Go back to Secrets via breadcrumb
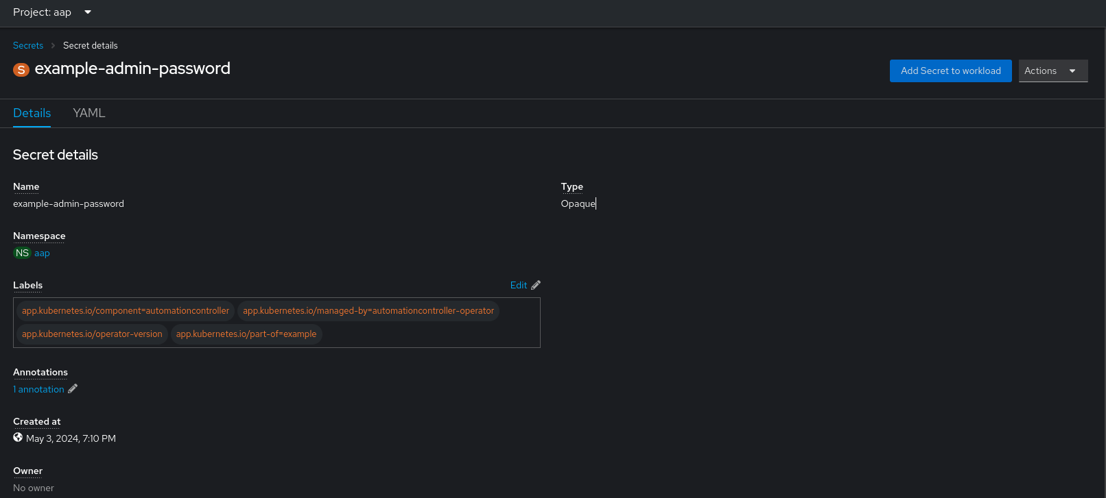Screen dimensions: 1106x498 click(x=28, y=46)
